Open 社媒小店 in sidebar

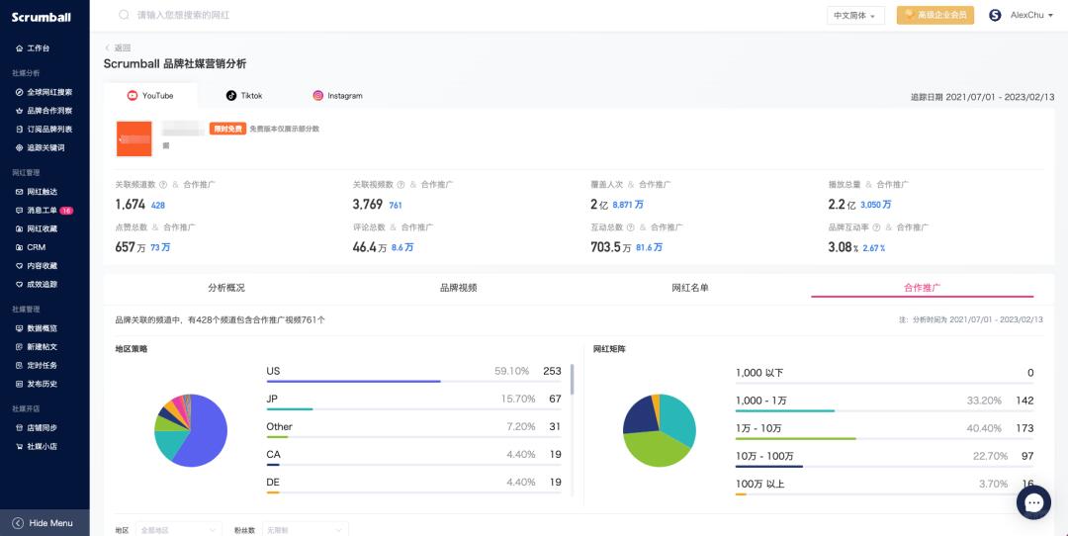pyautogui.click(x=36, y=446)
